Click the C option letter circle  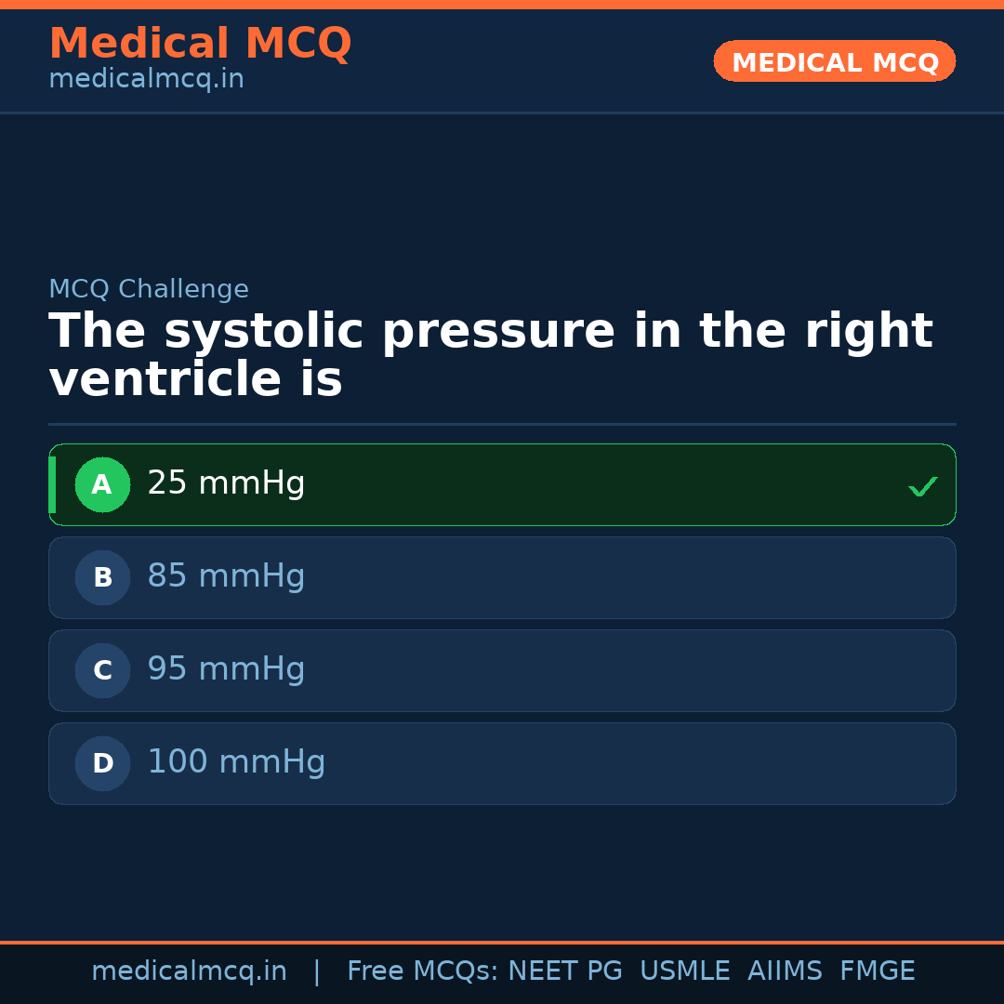click(x=102, y=670)
